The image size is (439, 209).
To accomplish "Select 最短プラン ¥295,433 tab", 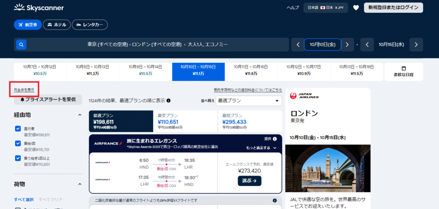I will coord(250,121).
